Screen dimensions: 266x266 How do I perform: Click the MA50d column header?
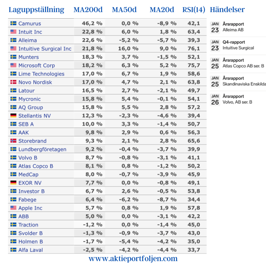[124, 10]
